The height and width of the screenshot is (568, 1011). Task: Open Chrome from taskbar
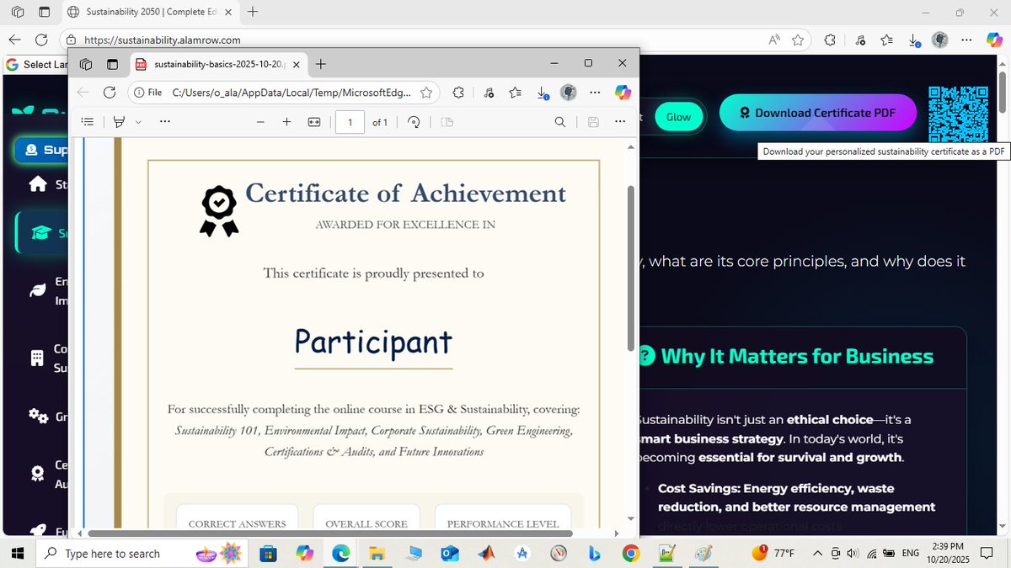tap(631, 553)
